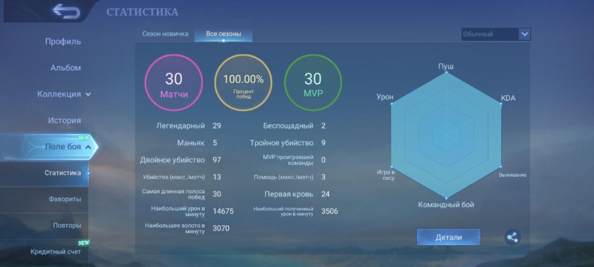Click the KDA label on radar chart
The image size is (594, 267).
click(508, 98)
